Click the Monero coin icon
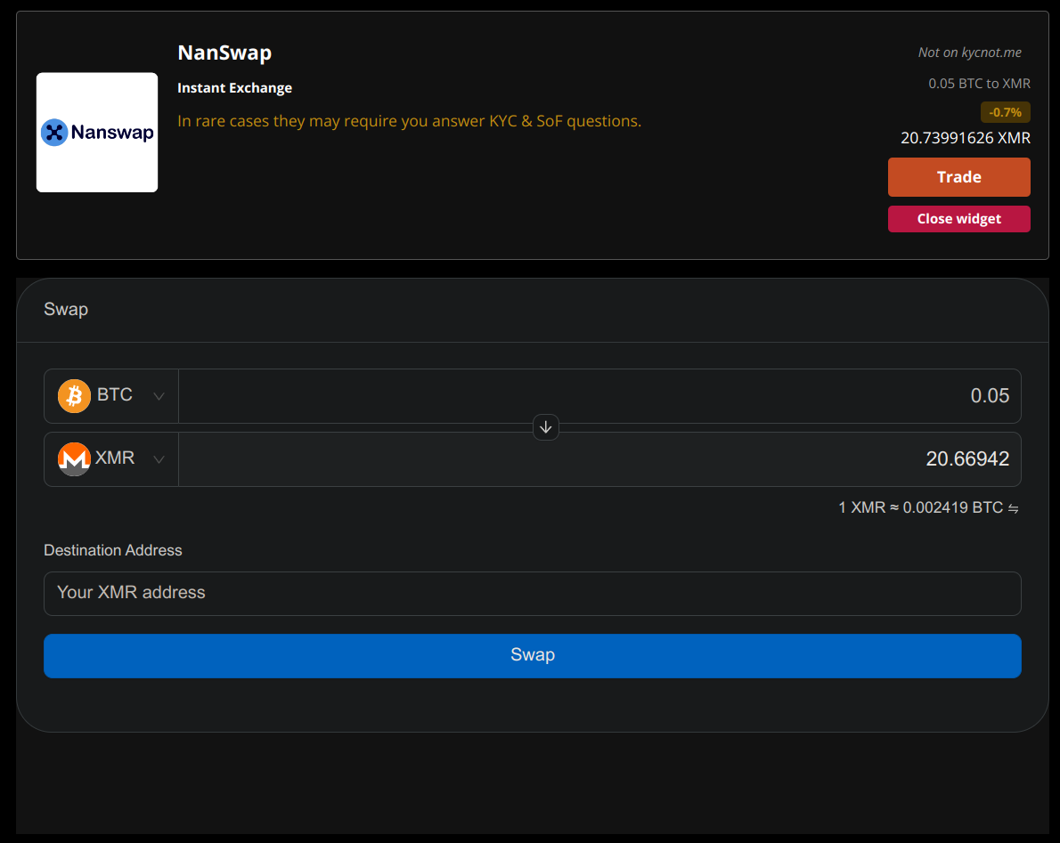 74,459
